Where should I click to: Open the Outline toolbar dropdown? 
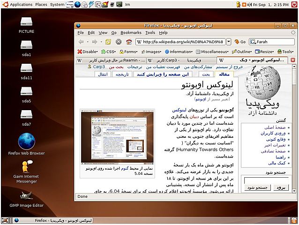click(x=242, y=52)
